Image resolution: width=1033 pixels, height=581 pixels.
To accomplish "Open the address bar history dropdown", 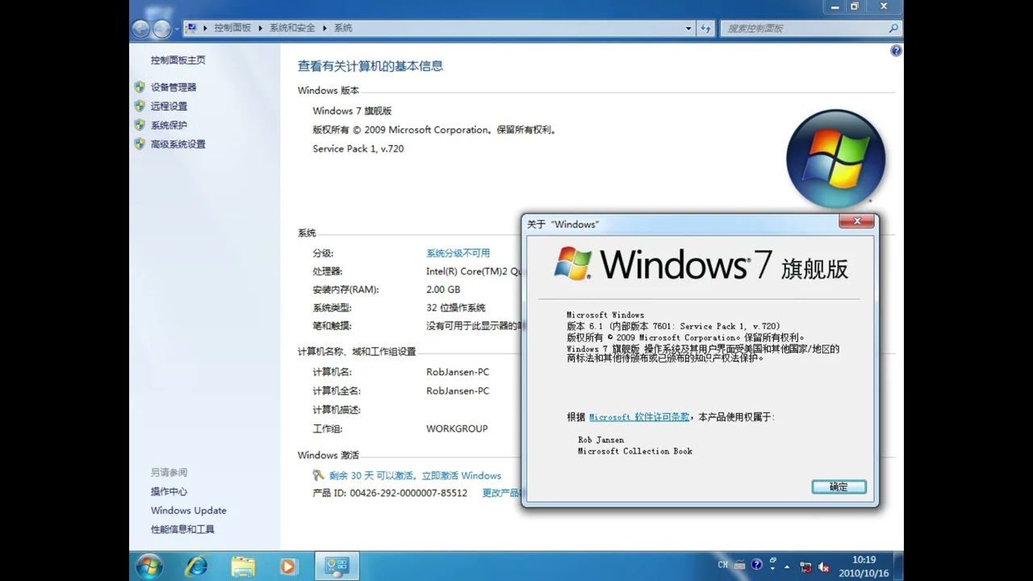I will [688, 28].
